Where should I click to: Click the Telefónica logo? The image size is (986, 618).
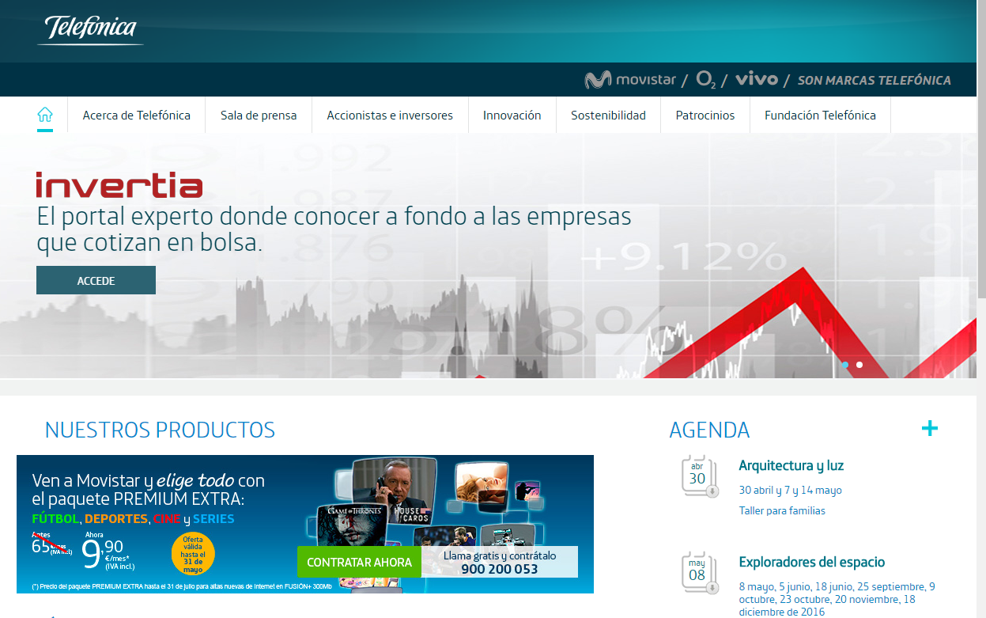[x=90, y=30]
